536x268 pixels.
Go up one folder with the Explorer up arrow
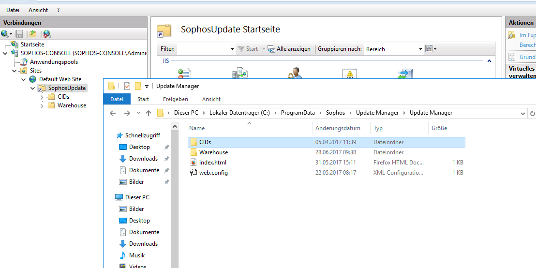pyautogui.click(x=149, y=113)
